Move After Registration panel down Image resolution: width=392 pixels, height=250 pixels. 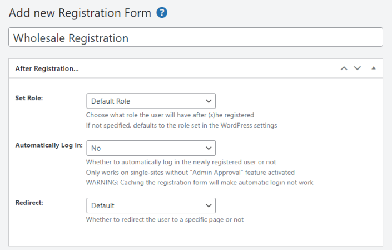tap(358, 68)
